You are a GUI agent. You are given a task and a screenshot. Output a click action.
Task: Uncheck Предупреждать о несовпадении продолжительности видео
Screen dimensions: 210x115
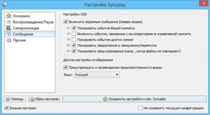point(66,67)
